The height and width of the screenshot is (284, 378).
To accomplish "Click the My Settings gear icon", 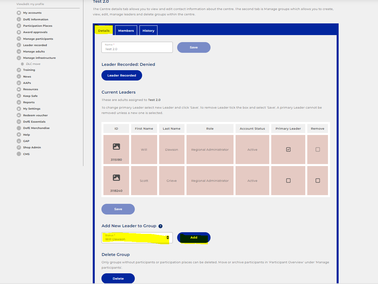I will [x=19, y=109].
